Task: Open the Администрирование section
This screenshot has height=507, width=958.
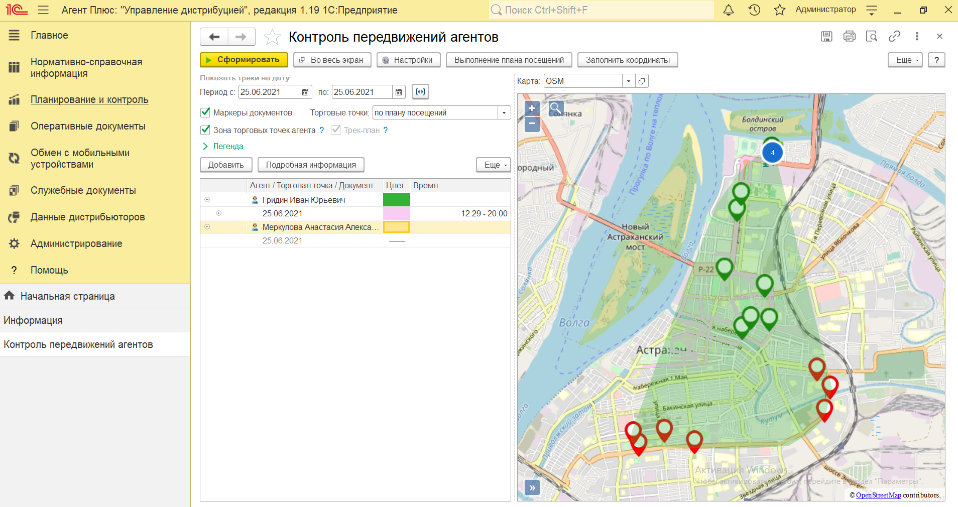Action: pos(76,243)
